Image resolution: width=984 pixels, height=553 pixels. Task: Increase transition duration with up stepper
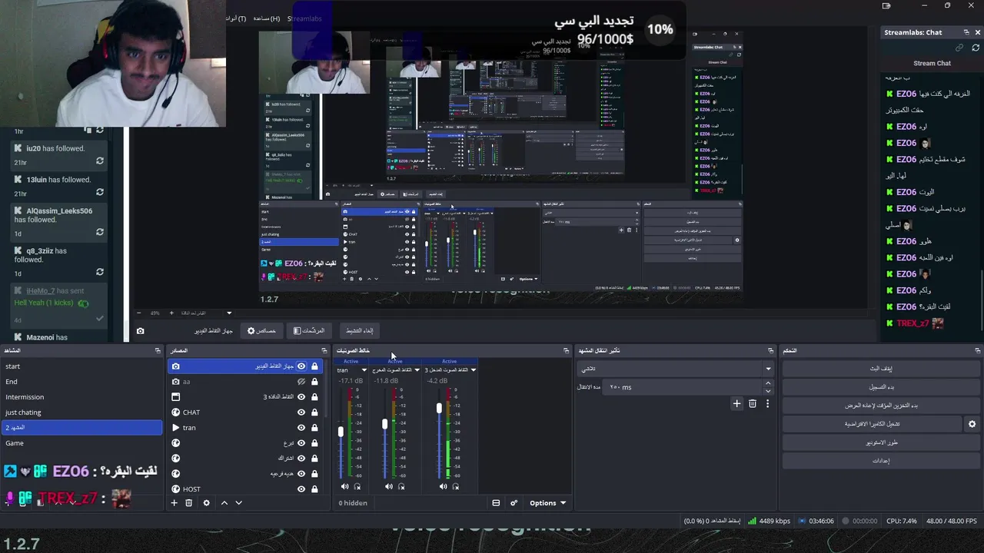769,384
